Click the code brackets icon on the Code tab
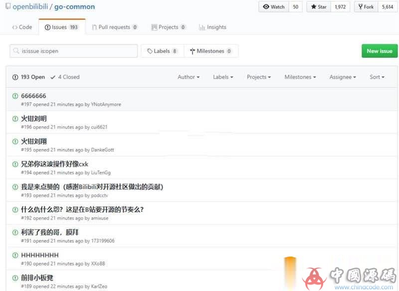 (x=14, y=27)
